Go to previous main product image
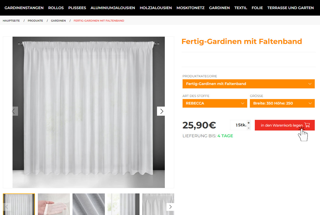The image size is (320, 215). (14, 111)
